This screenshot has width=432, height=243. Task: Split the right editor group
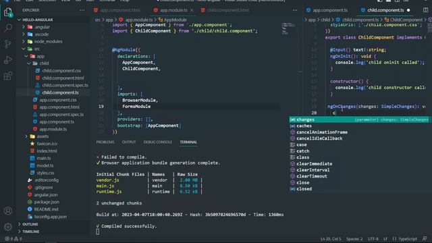pyautogui.click(x=425, y=10)
